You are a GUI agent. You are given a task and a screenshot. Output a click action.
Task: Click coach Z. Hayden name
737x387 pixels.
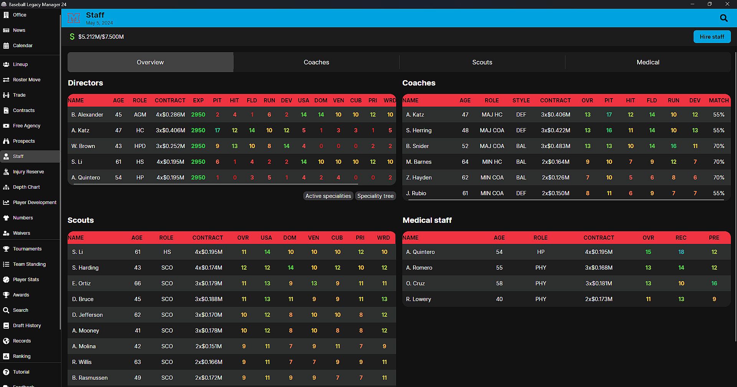pos(419,178)
